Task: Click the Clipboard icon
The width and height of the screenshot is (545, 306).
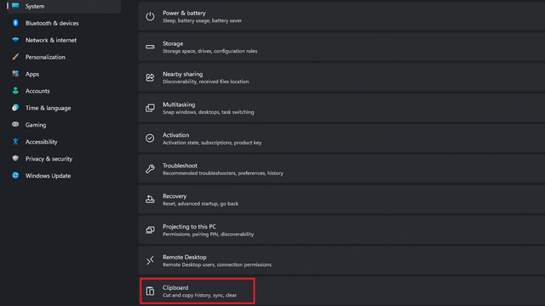Action: click(150, 291)
